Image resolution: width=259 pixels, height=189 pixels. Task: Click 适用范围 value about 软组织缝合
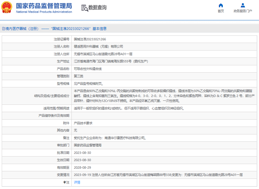129,108
